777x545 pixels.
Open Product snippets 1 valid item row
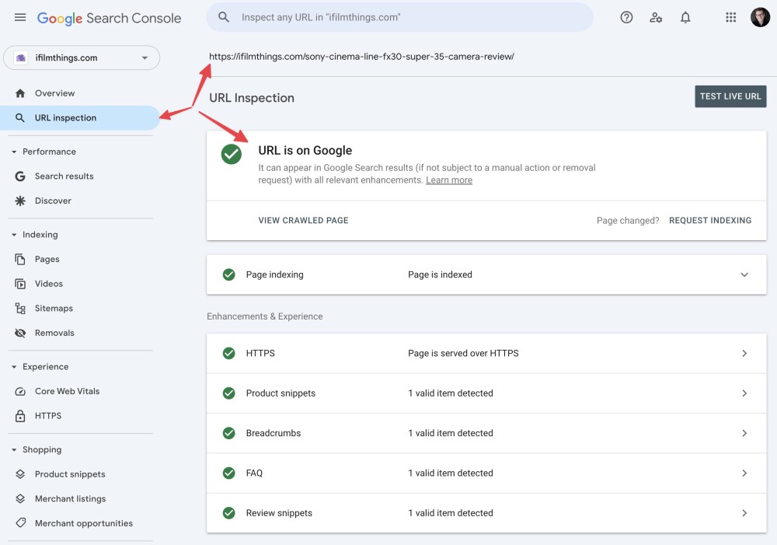[486, 393]
